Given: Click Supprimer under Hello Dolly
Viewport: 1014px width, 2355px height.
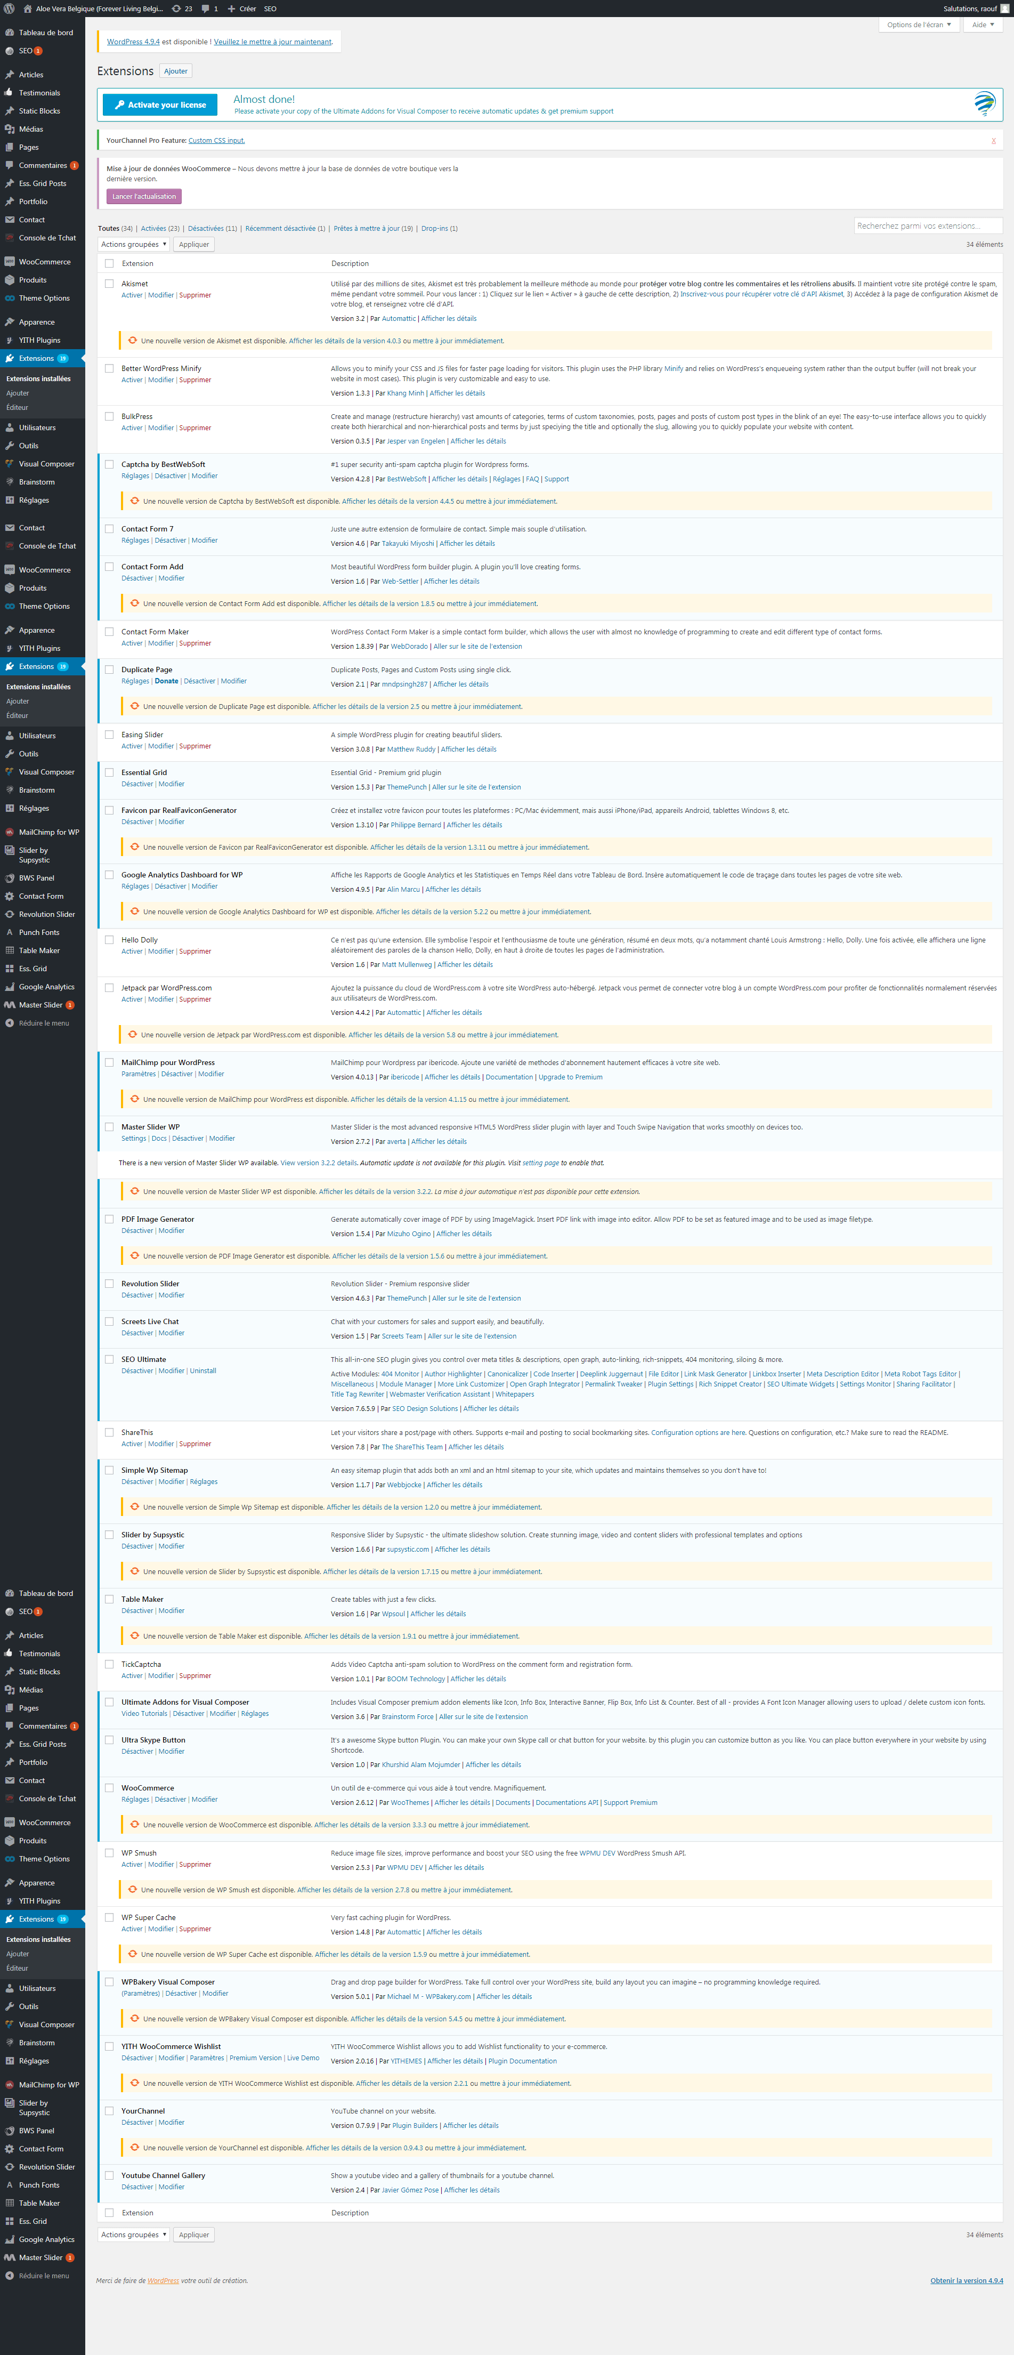Looking at the screenshot, I should coord(196,951).
